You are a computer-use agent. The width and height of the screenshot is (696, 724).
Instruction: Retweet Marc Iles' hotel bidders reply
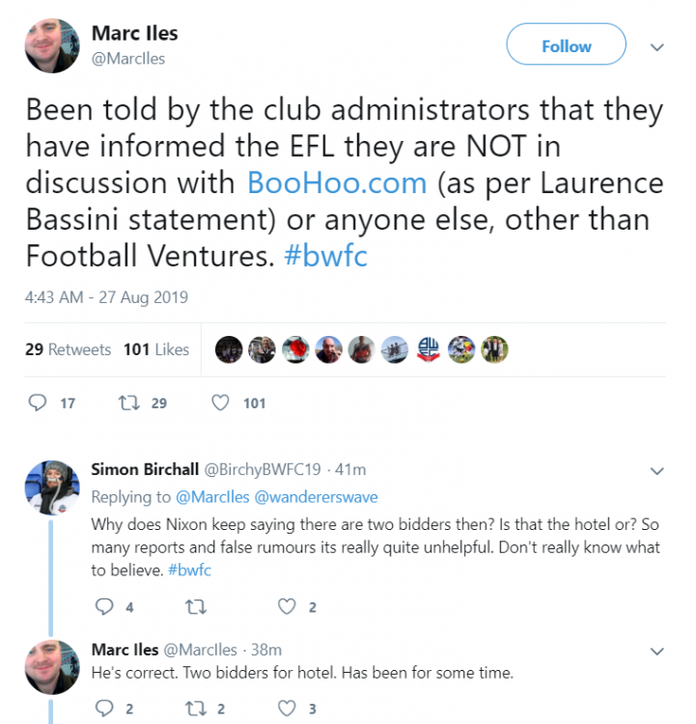click(x=196, y=709)
